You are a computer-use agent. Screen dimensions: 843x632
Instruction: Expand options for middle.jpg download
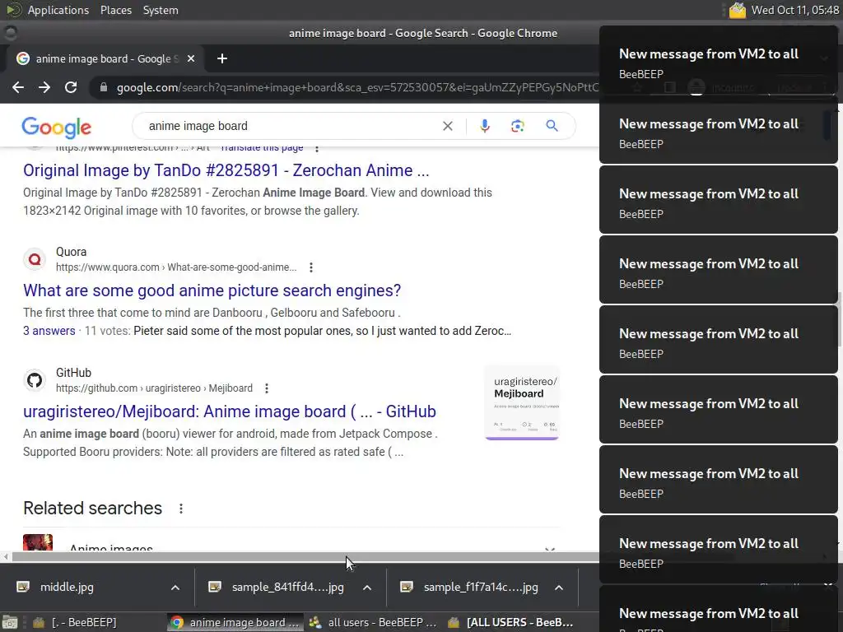175,588
